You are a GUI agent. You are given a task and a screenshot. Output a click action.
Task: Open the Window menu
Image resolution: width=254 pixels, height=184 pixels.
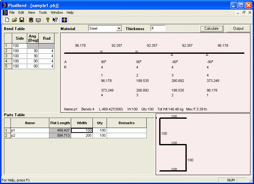pos(57,12)
